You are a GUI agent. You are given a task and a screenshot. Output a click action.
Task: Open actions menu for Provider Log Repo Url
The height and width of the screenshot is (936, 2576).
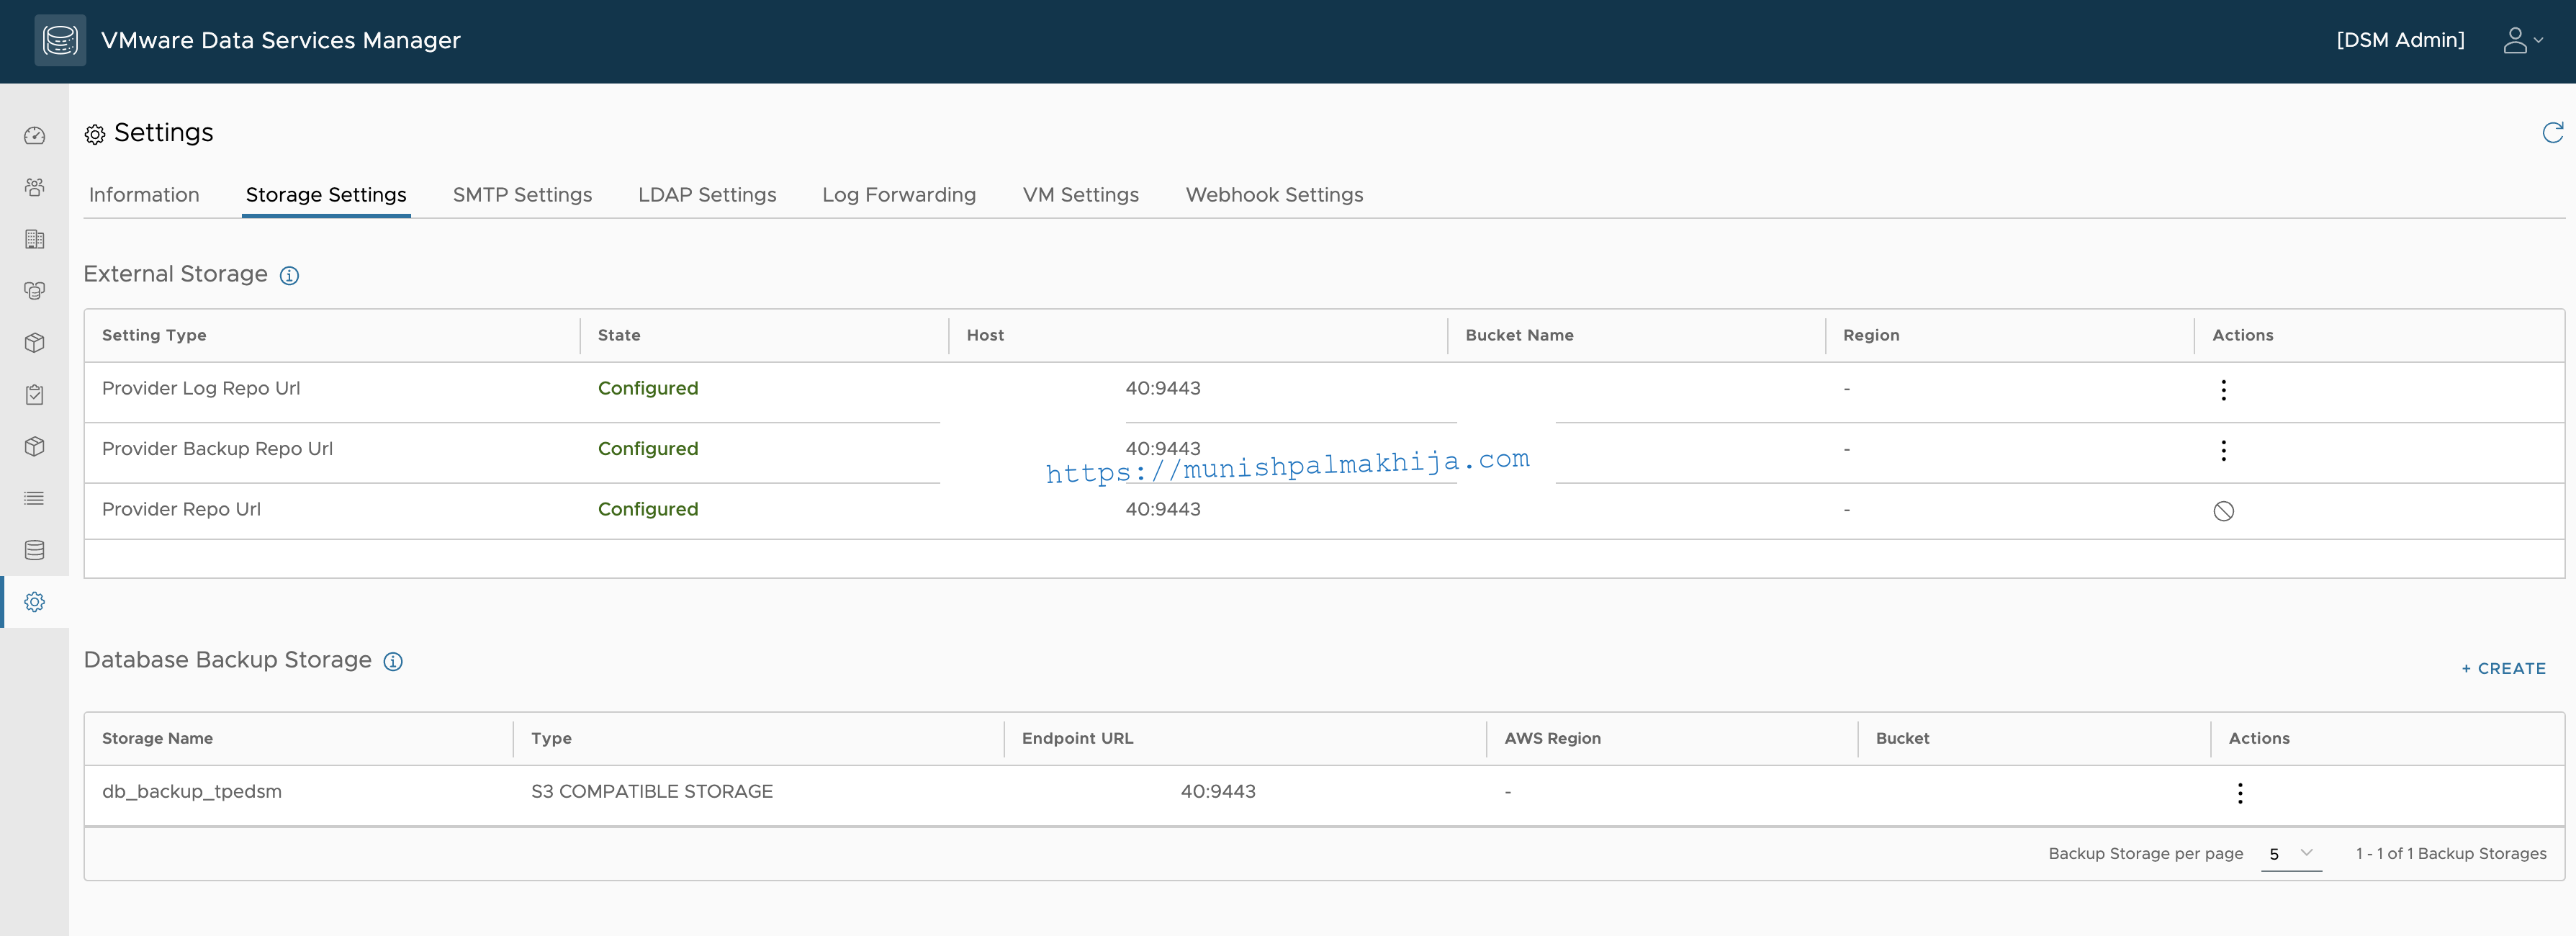click(2223, 390)
